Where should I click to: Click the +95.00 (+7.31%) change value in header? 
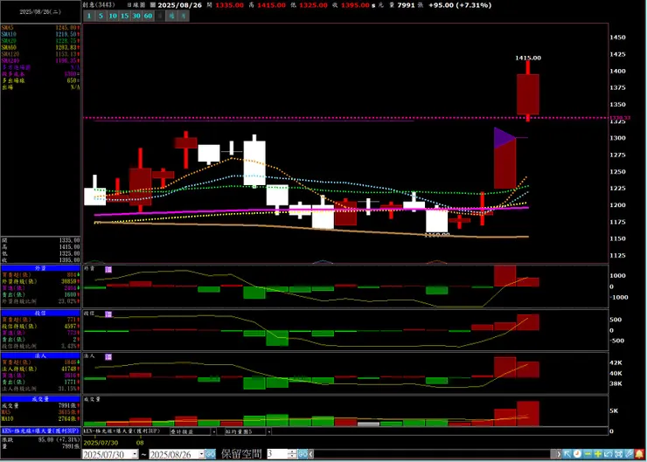coord(460,5)
